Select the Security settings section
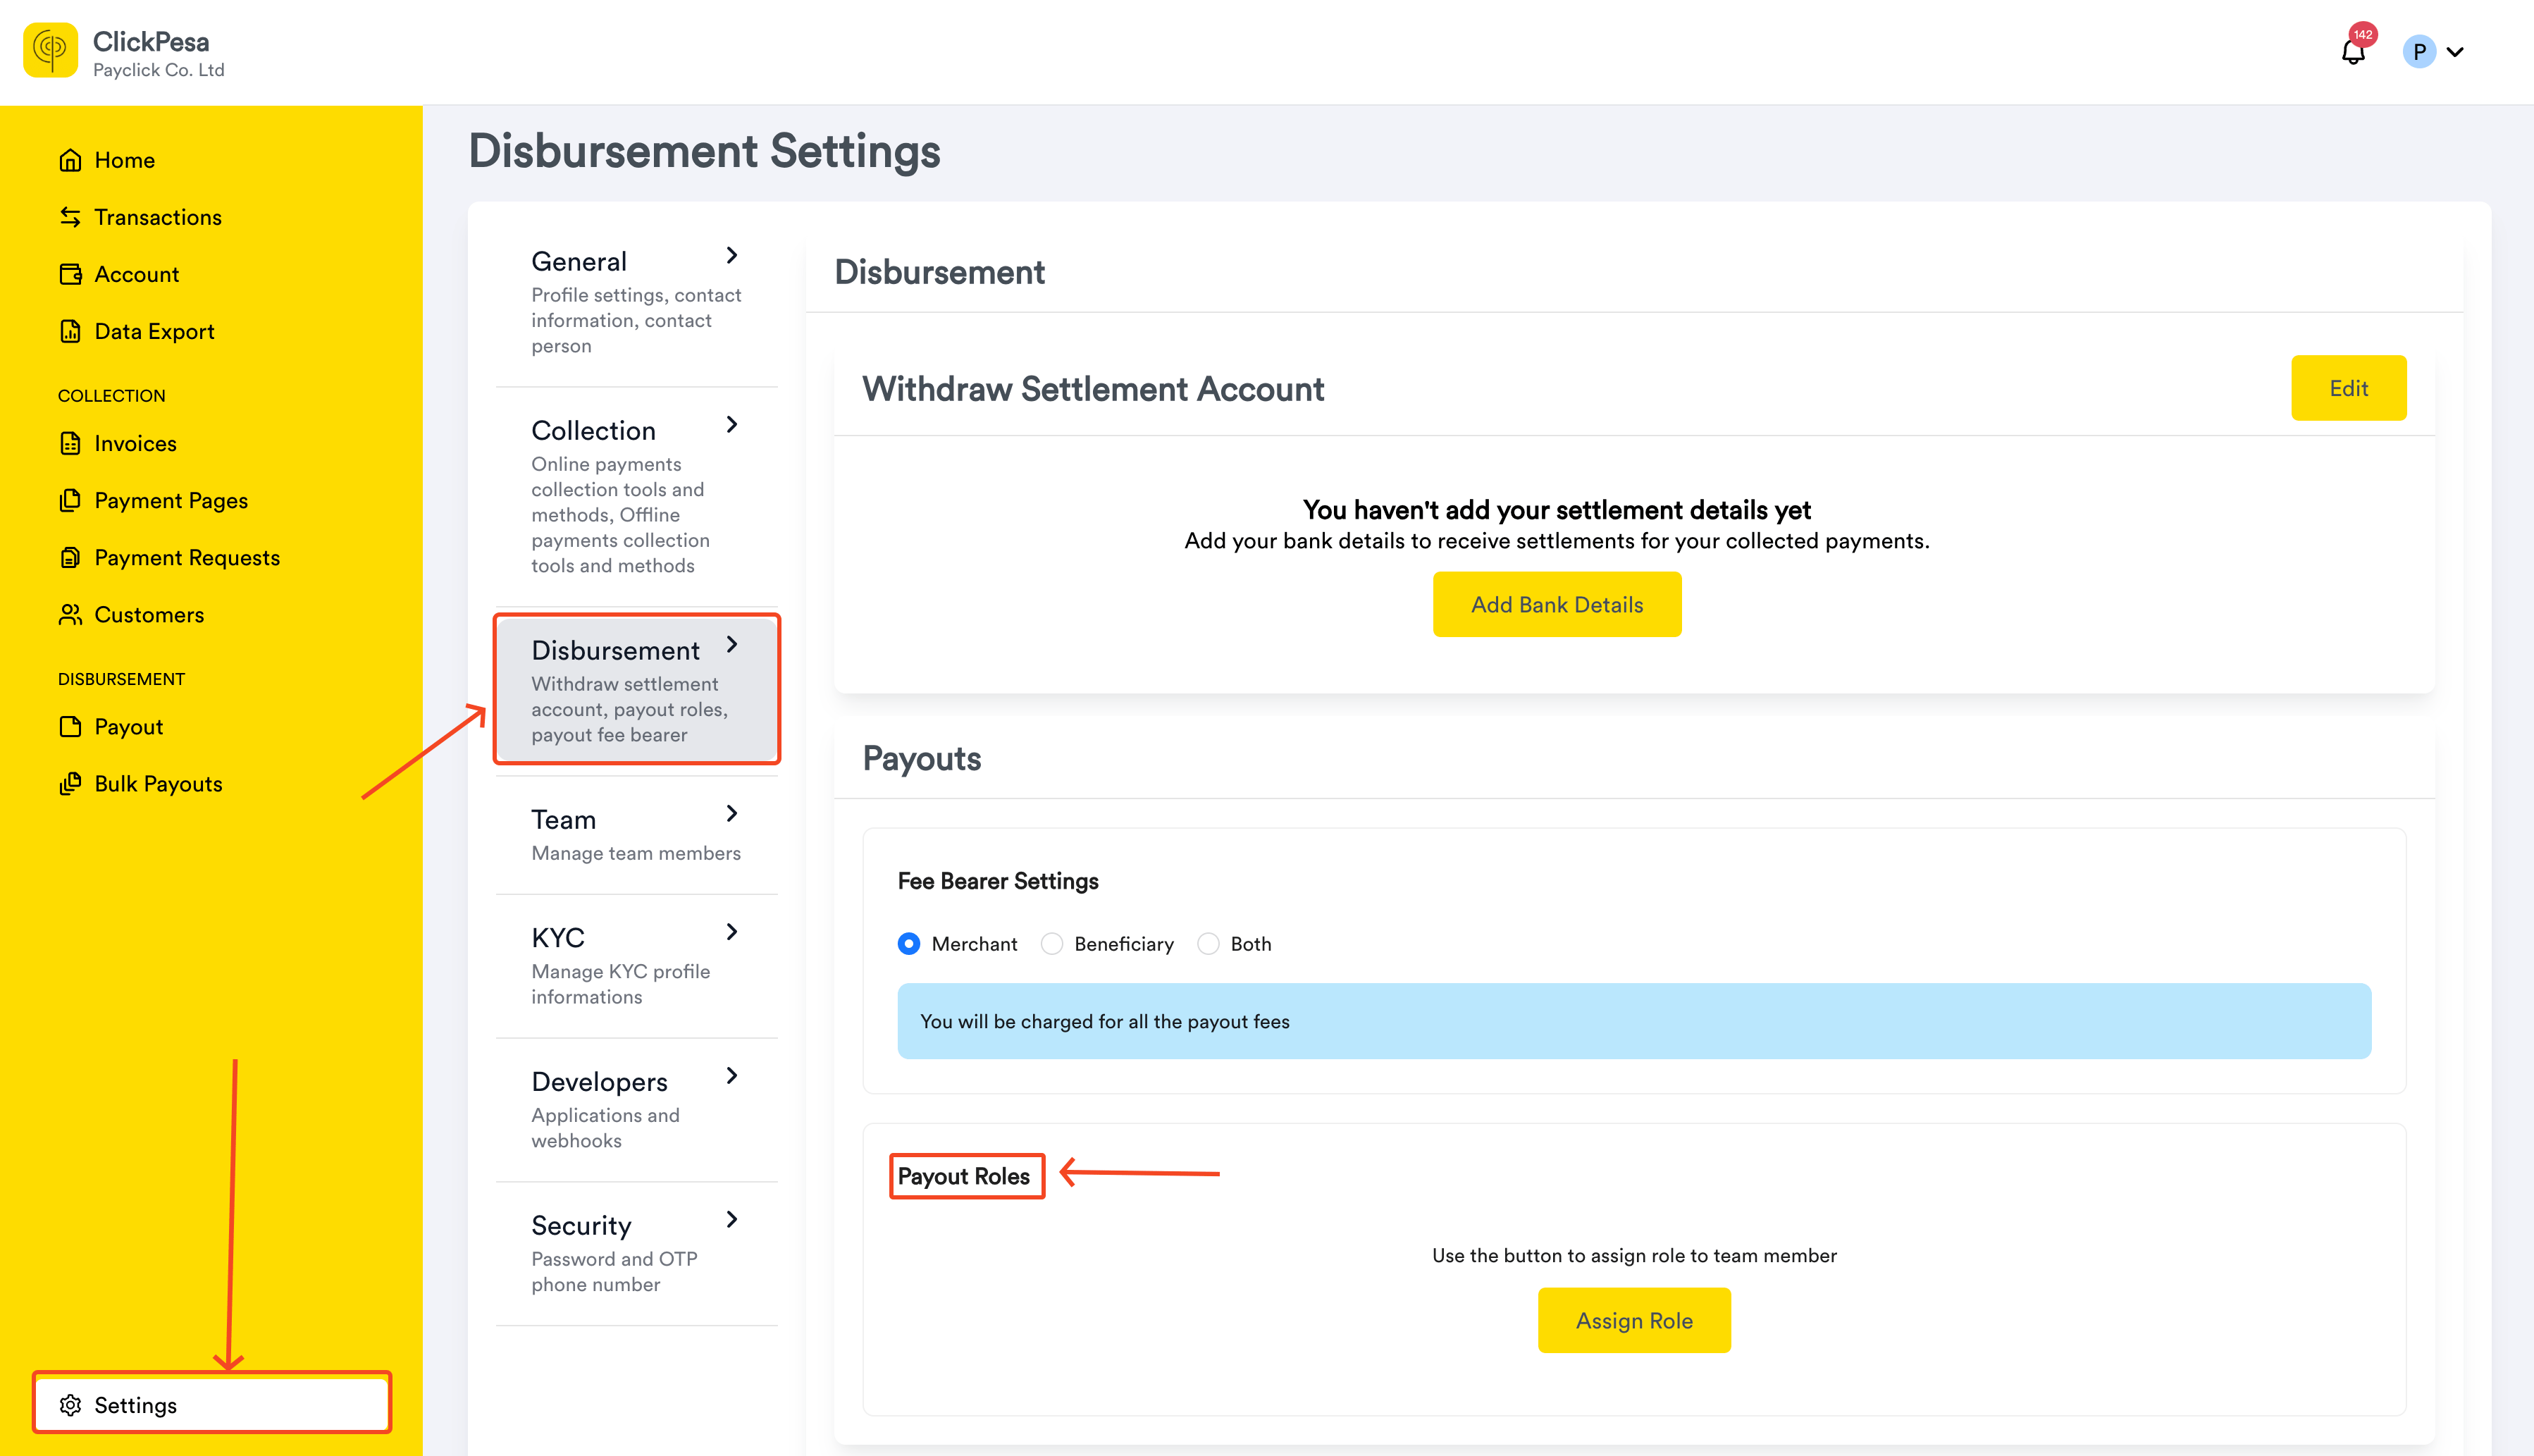Viewport: 2534px width, 1456px height. [637, 1253]
